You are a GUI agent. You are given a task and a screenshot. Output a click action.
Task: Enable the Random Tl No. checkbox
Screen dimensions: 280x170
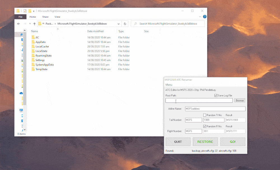pyautogui.click(x=205, y=115)
